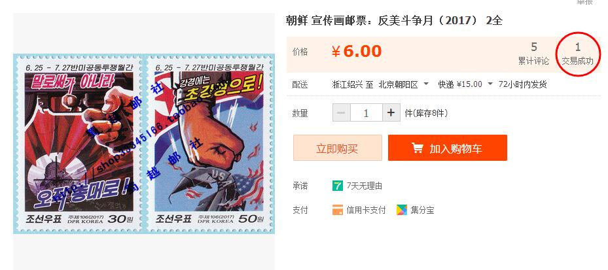The width and height of the screenshot is (608, 270).
Task: Click the 集分宝 payment label
Action: click(x=422, y=210)
